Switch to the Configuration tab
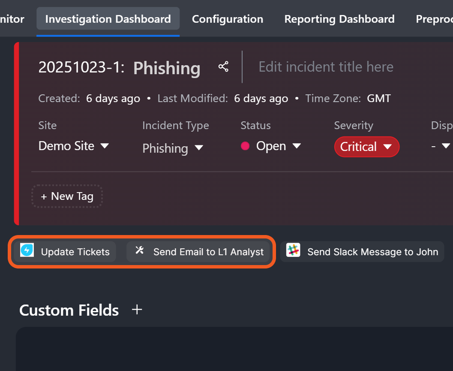This screenshot has width=453, height=371. (228, 19)
